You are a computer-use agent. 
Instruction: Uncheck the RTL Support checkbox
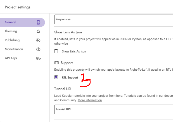coord(56,77)
